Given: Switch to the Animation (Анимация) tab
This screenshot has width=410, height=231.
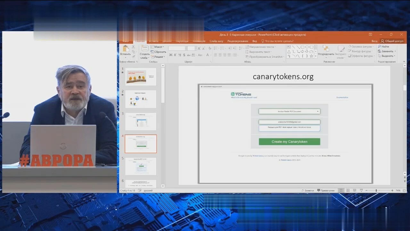Looking at the screenshot, I should coord(199,41).
